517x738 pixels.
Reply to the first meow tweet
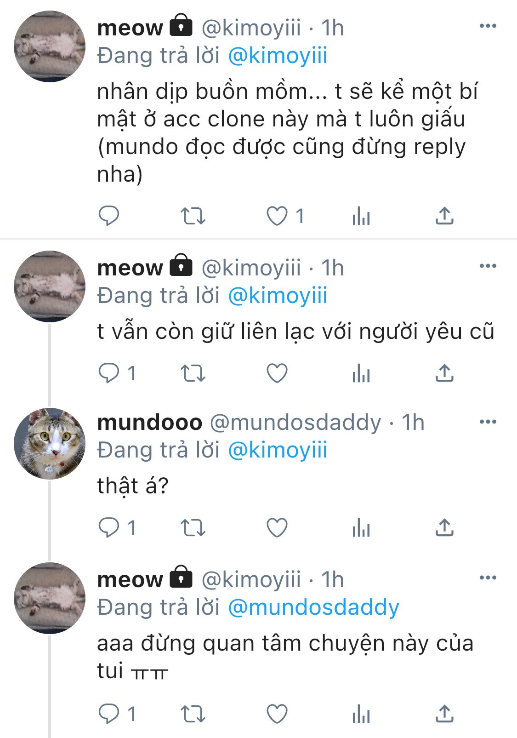click(109, 216)
